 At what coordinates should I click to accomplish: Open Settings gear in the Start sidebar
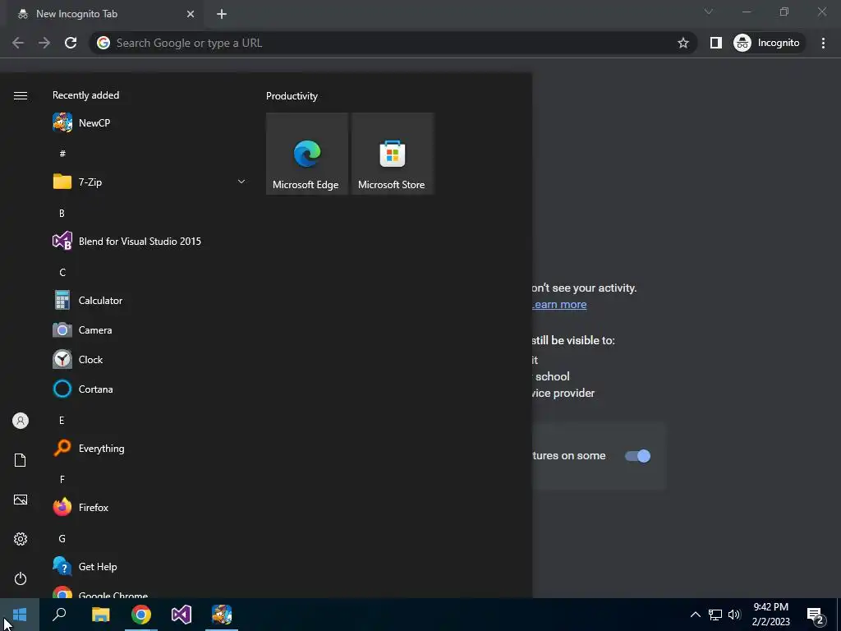coord(21,539)
